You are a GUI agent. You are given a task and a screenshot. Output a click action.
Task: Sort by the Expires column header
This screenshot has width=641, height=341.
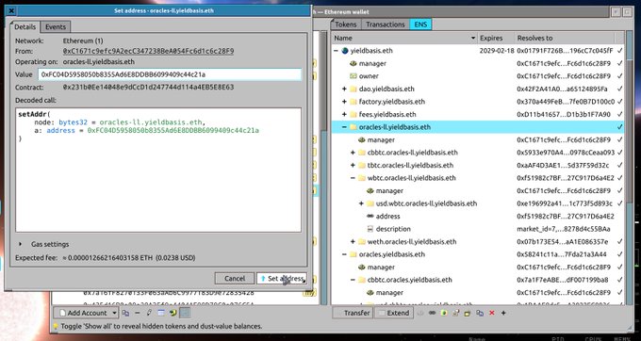[495, 38]
